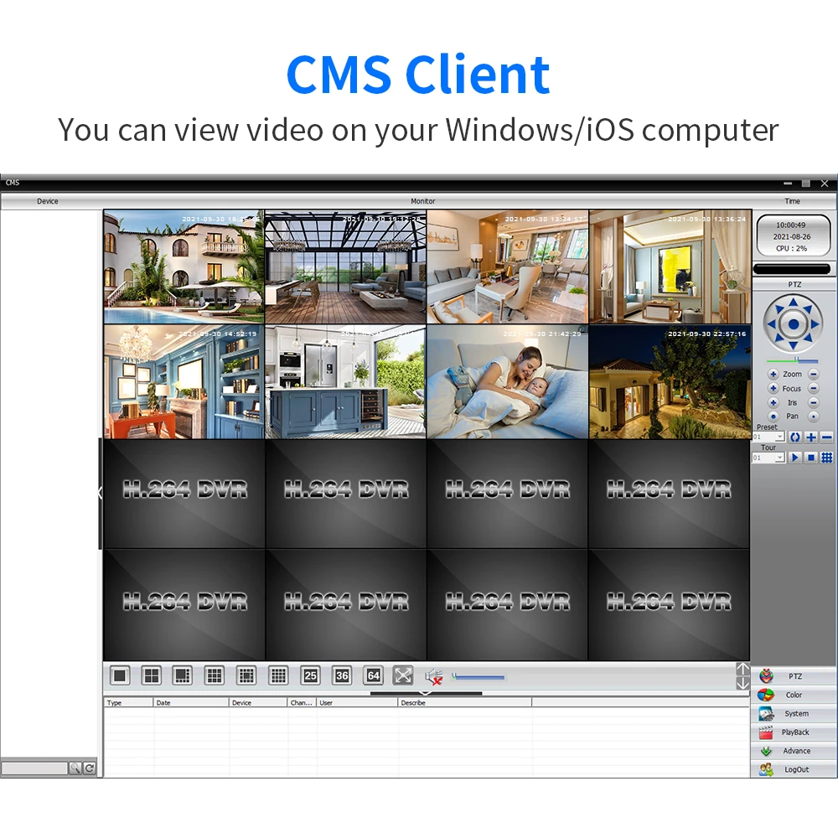Sort log by Date column

click(x=191, y=702)
